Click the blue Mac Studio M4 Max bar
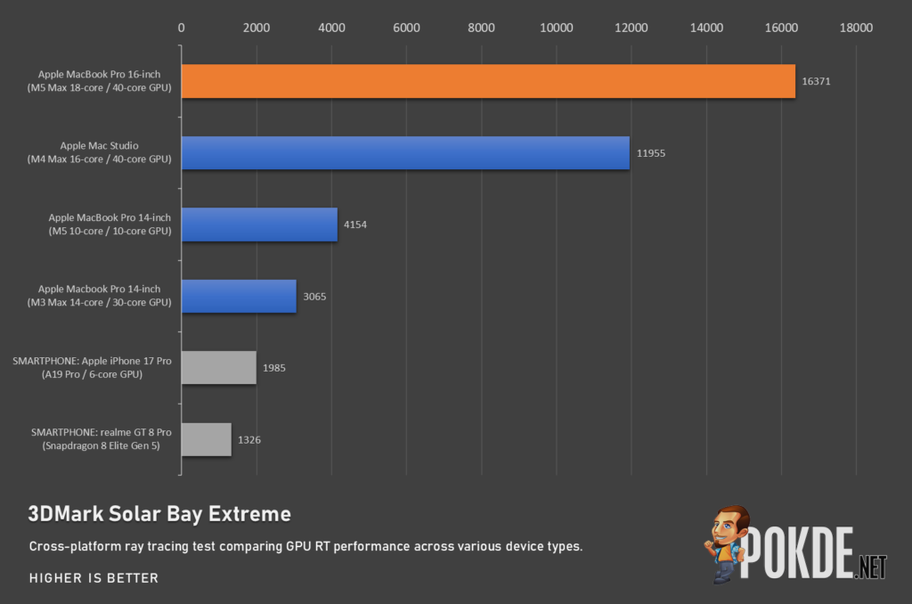This screenshot has width=912, height=604. pos(405,153)
